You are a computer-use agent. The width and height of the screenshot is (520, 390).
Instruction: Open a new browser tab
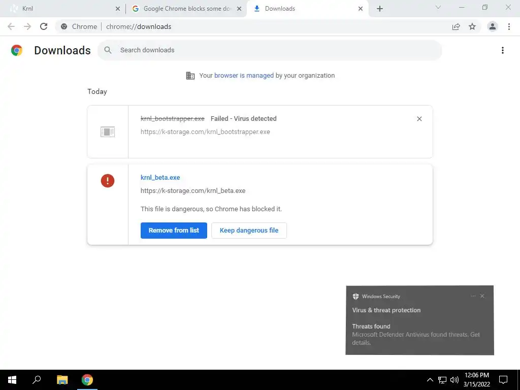(x=380, y=9)
